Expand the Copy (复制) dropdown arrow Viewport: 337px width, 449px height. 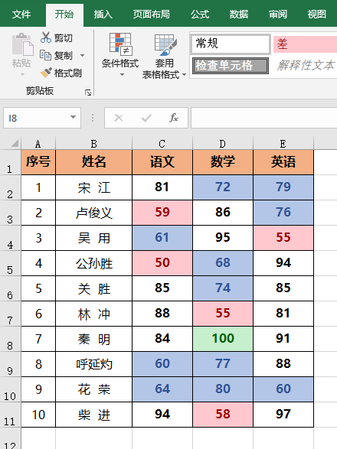[82, 55]
